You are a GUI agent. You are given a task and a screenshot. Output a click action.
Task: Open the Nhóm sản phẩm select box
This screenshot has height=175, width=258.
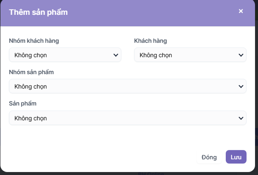click(127, 86)
